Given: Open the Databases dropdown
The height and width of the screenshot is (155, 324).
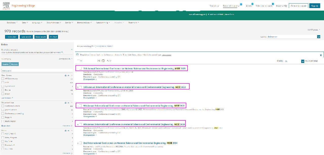Looking at the screenshot, I should coord(12,23).
